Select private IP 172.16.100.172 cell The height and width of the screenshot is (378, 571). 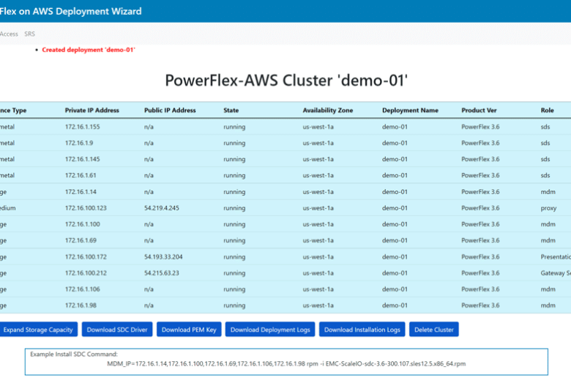(x=86, y=256)
